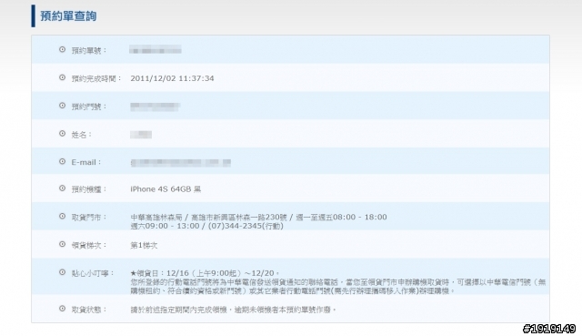
Task: Click the bullet icon beside 領貨梯次
Action: click(x=63, y=244)
